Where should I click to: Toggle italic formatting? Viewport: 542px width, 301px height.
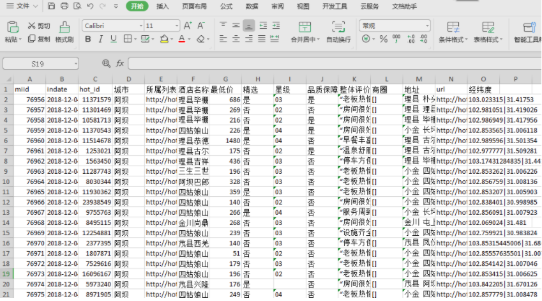tap(101, 40)
